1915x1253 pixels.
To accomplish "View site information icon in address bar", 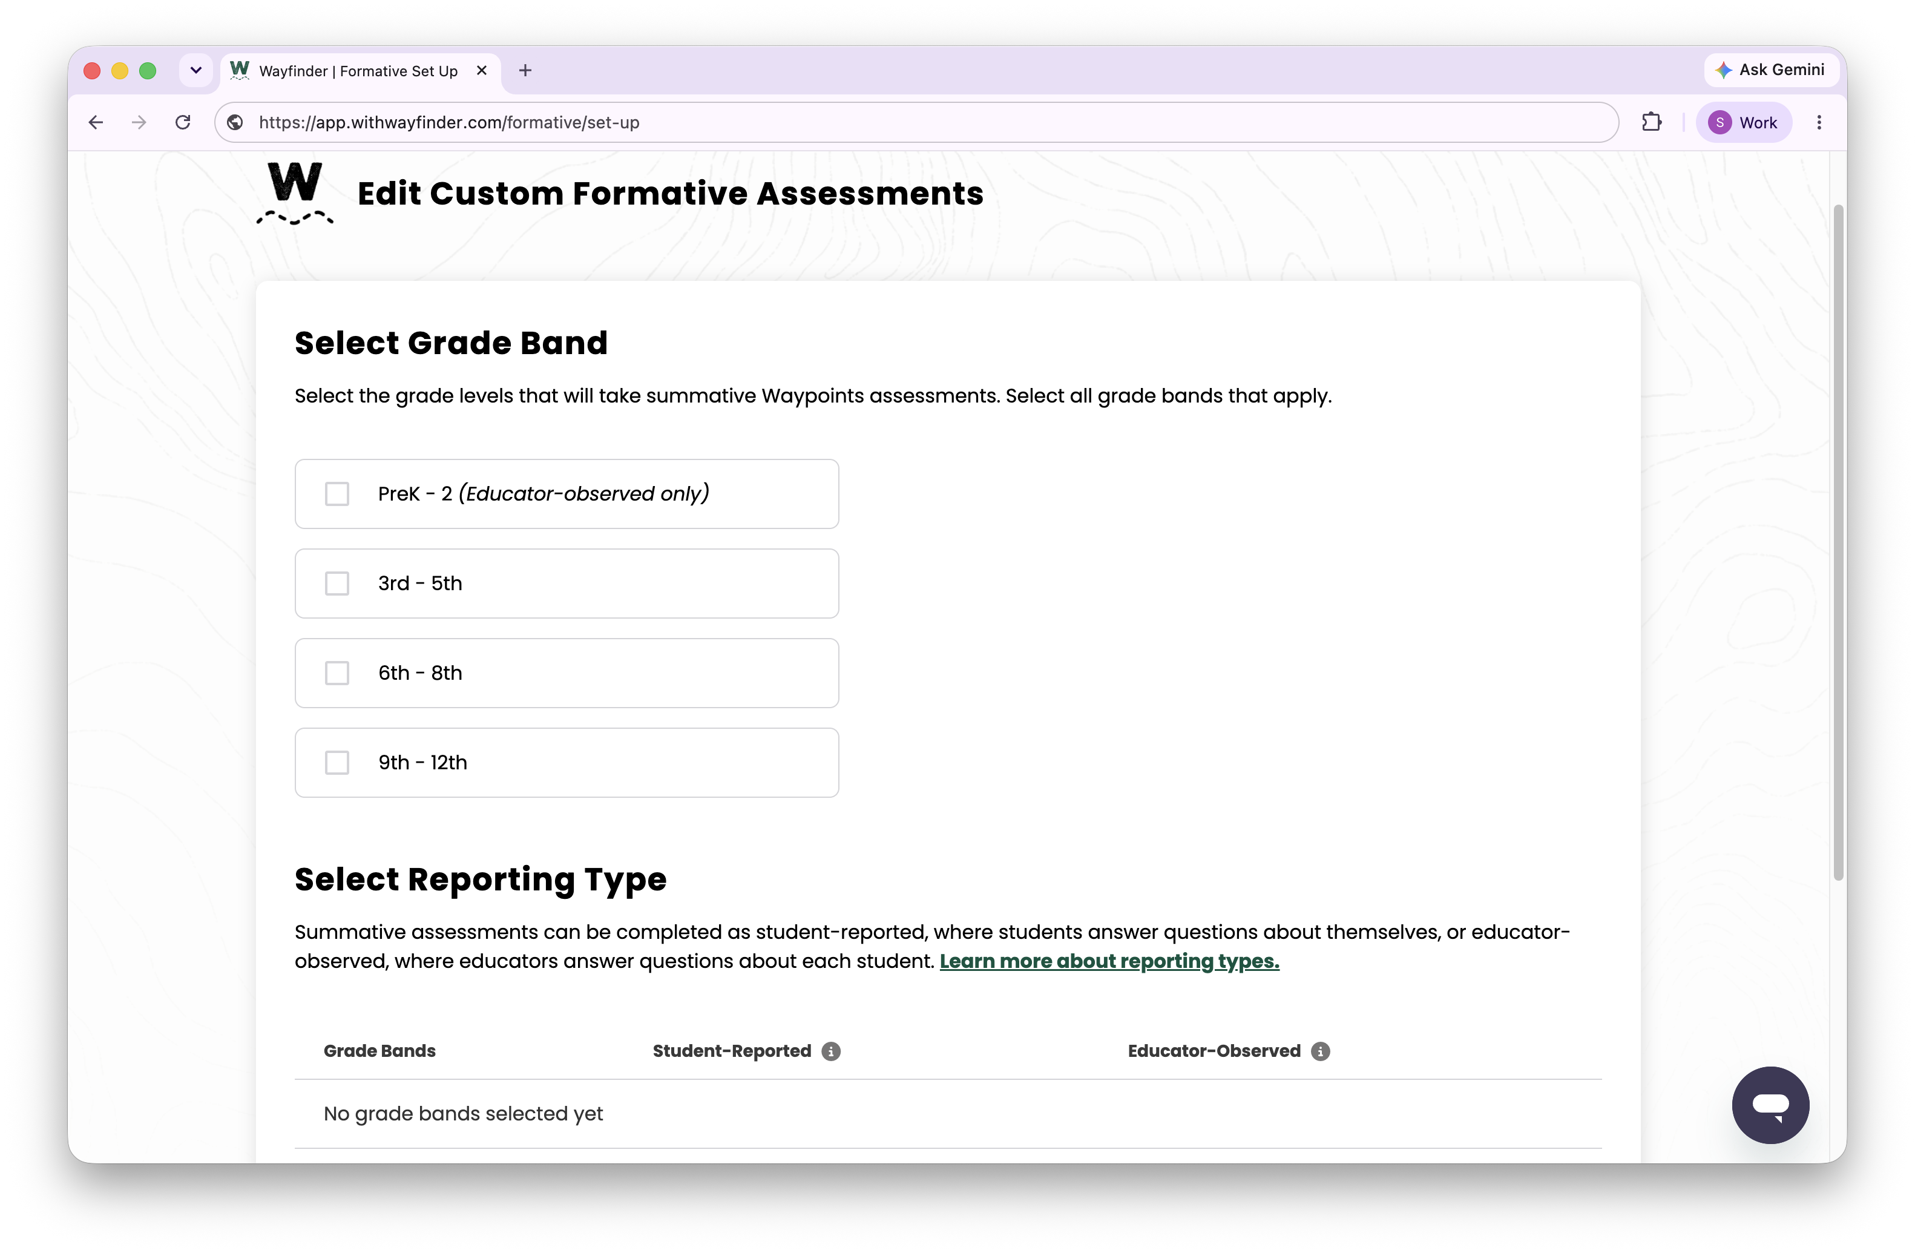I will tap(235, 122).
